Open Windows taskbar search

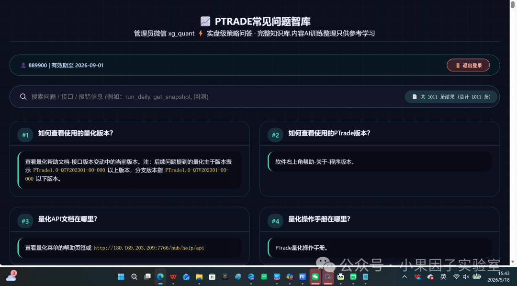134,277
